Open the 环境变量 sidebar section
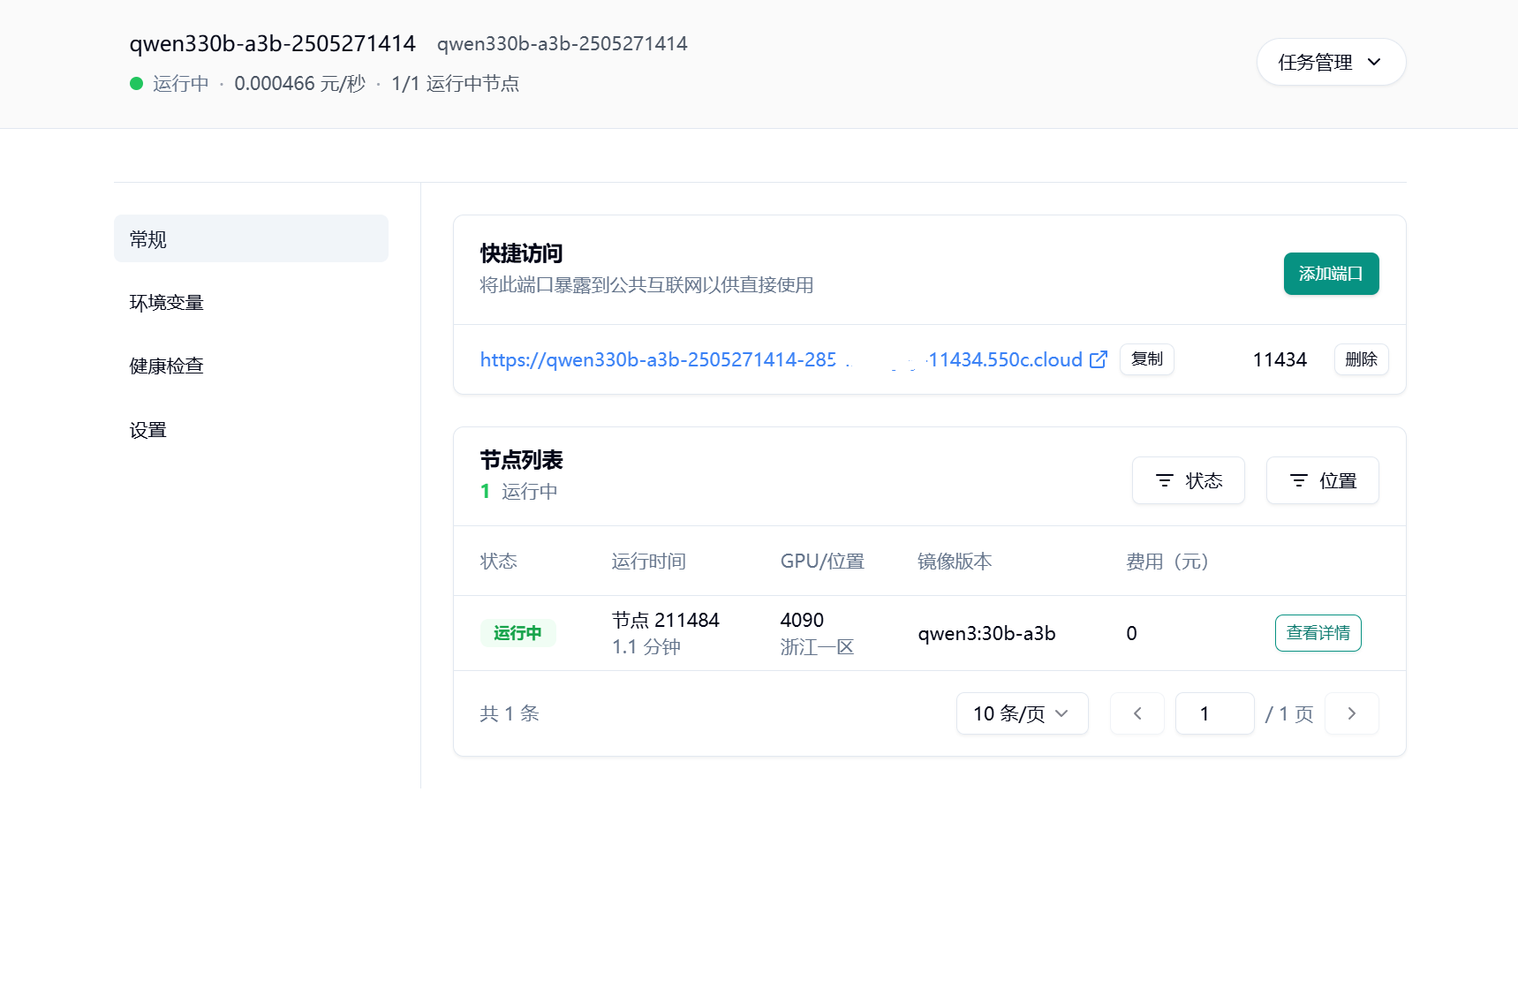Screen dimensions: 1518x988 coord(167,303)
